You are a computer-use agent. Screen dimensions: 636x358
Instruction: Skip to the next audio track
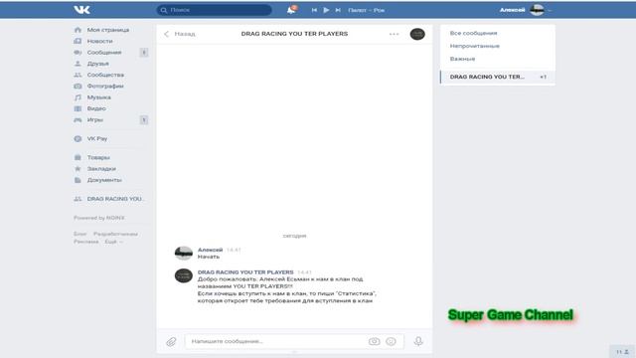[338, 10]
